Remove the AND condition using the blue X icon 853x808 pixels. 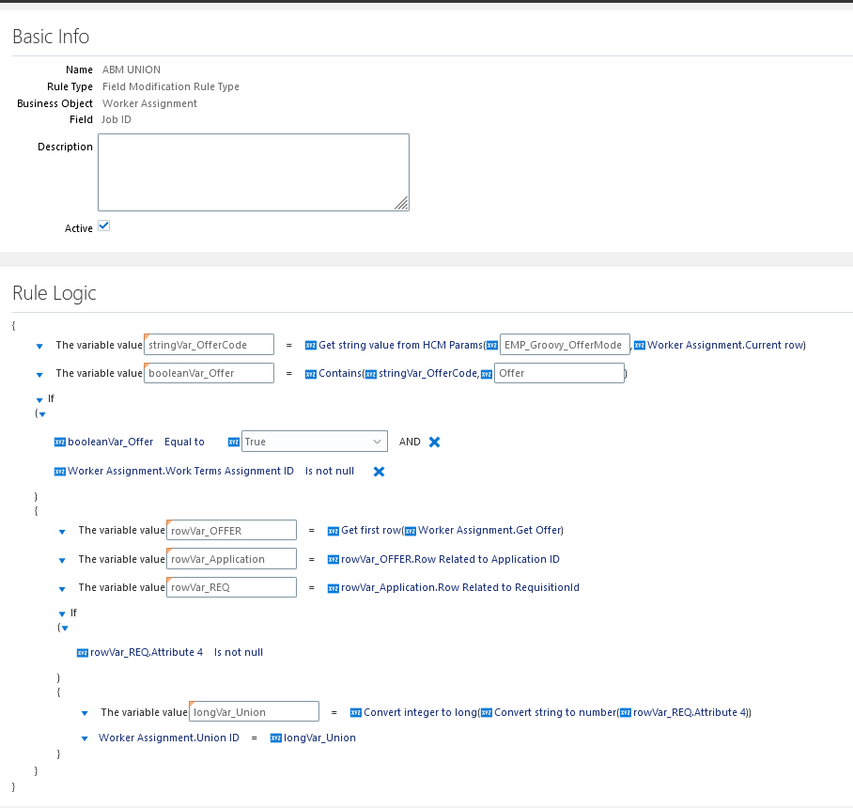(x=432, y=442)
